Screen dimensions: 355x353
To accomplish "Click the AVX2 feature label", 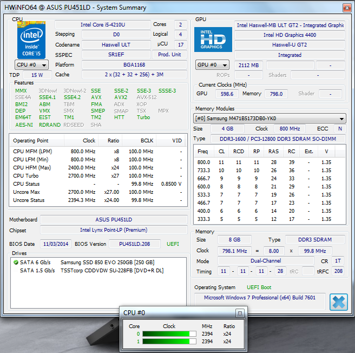I will pos(121,97).
